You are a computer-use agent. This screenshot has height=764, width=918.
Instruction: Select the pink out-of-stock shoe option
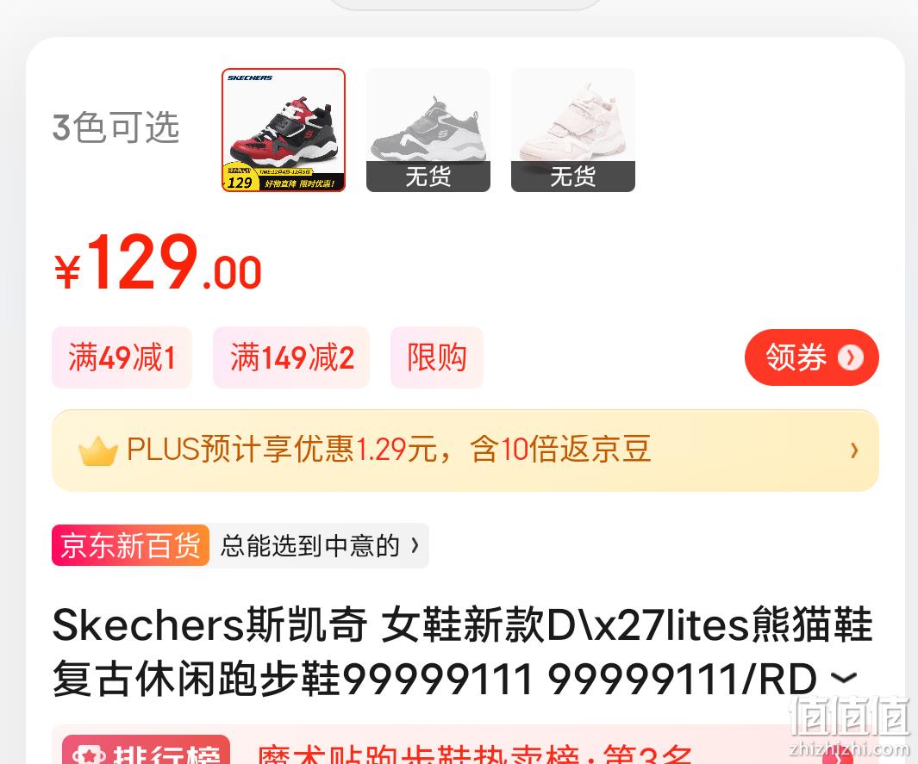[573, 130]
